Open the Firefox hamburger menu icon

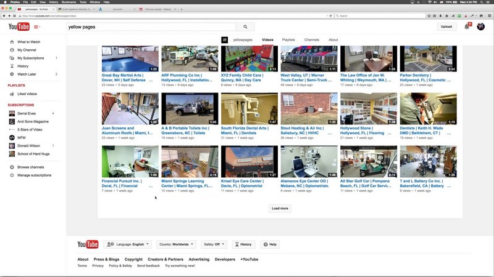point(489,16)
